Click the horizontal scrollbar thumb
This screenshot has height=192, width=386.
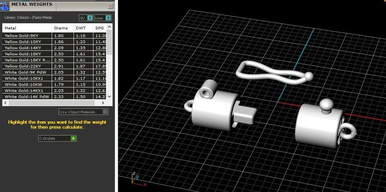tap(52, 103)
